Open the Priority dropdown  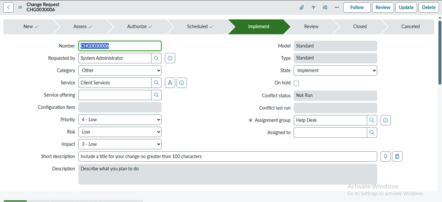coord(120,120)
